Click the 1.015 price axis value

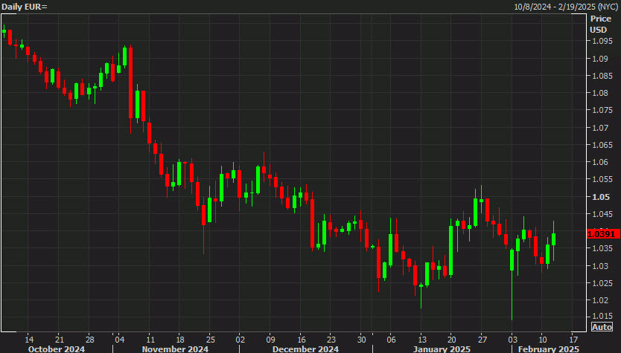point(602,316)
